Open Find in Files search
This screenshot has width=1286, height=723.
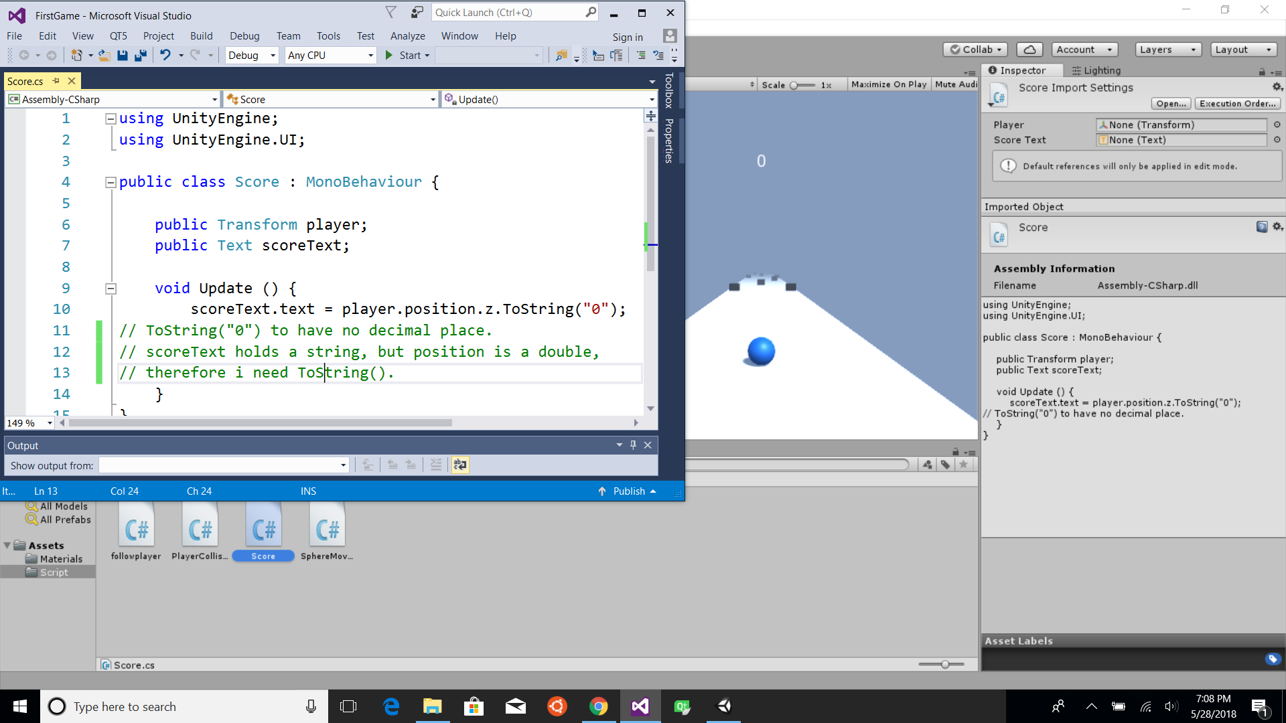(x=561, y=56)
